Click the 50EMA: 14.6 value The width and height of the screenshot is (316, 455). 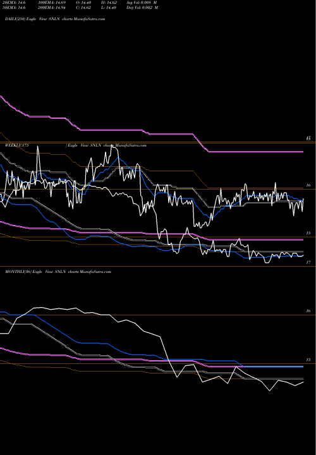point(14,8)
